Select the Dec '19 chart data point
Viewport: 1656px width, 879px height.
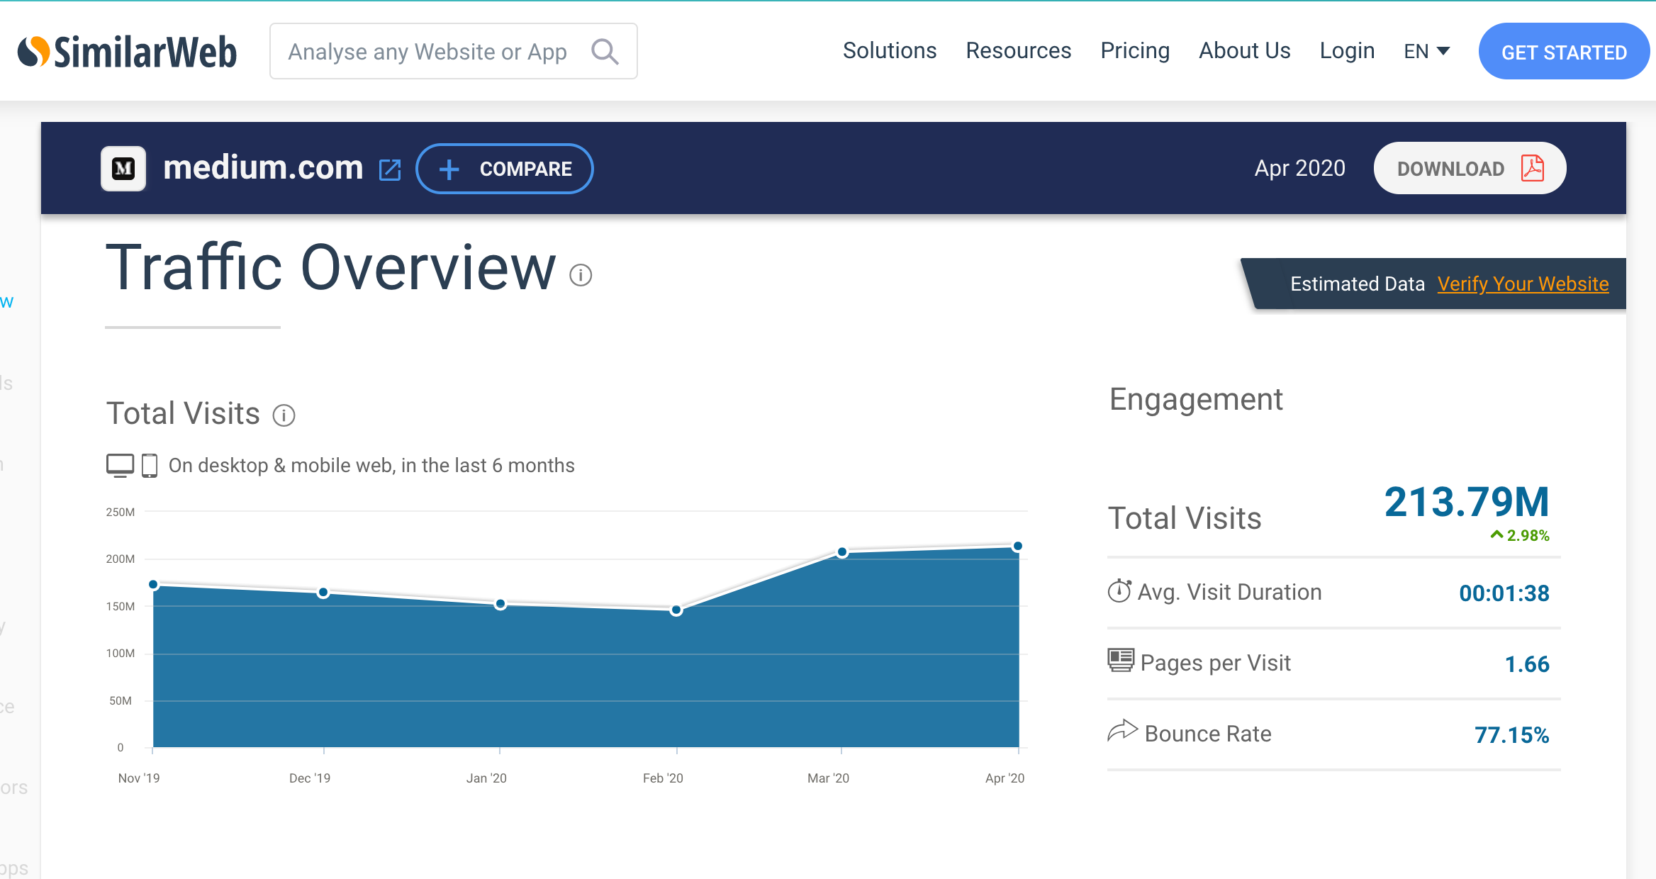[x=323, y=593]
